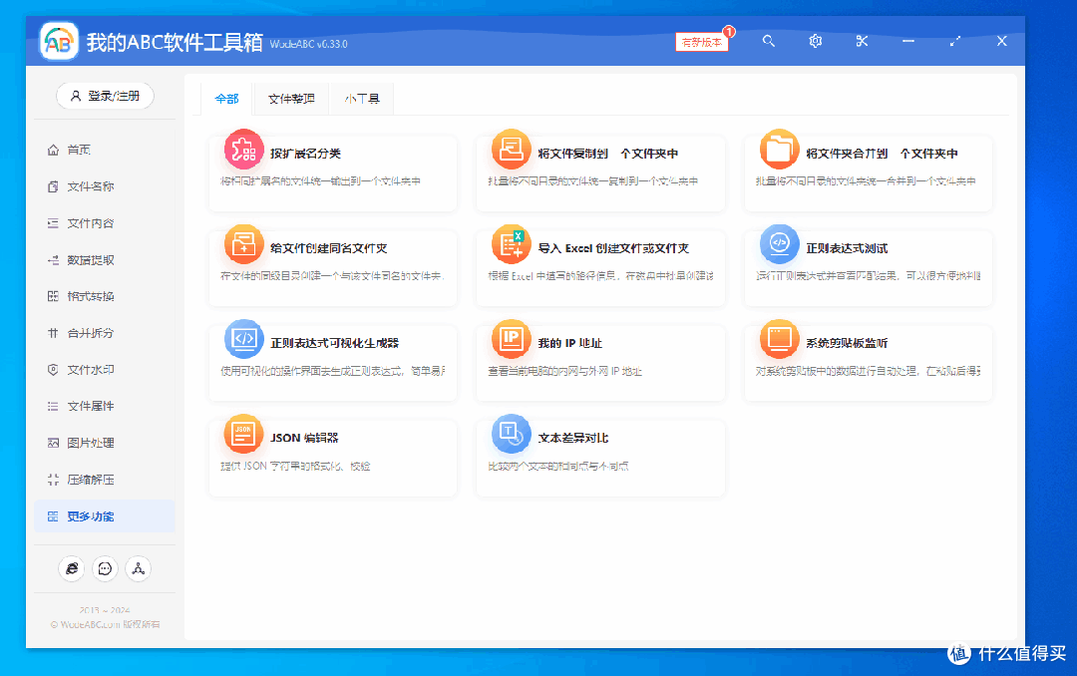Maximize the window with the expand icon

tap(954, 41)
